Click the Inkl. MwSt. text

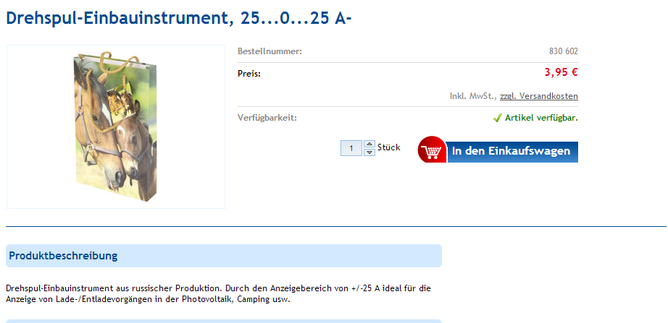coord(474,96)
